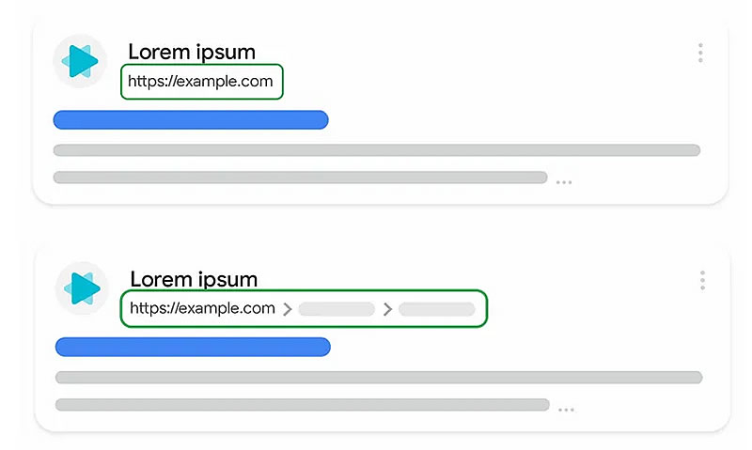752x450 pixels.
Task: Select second breadcrumb path placeholder segment
Action: tap(436, 309)
